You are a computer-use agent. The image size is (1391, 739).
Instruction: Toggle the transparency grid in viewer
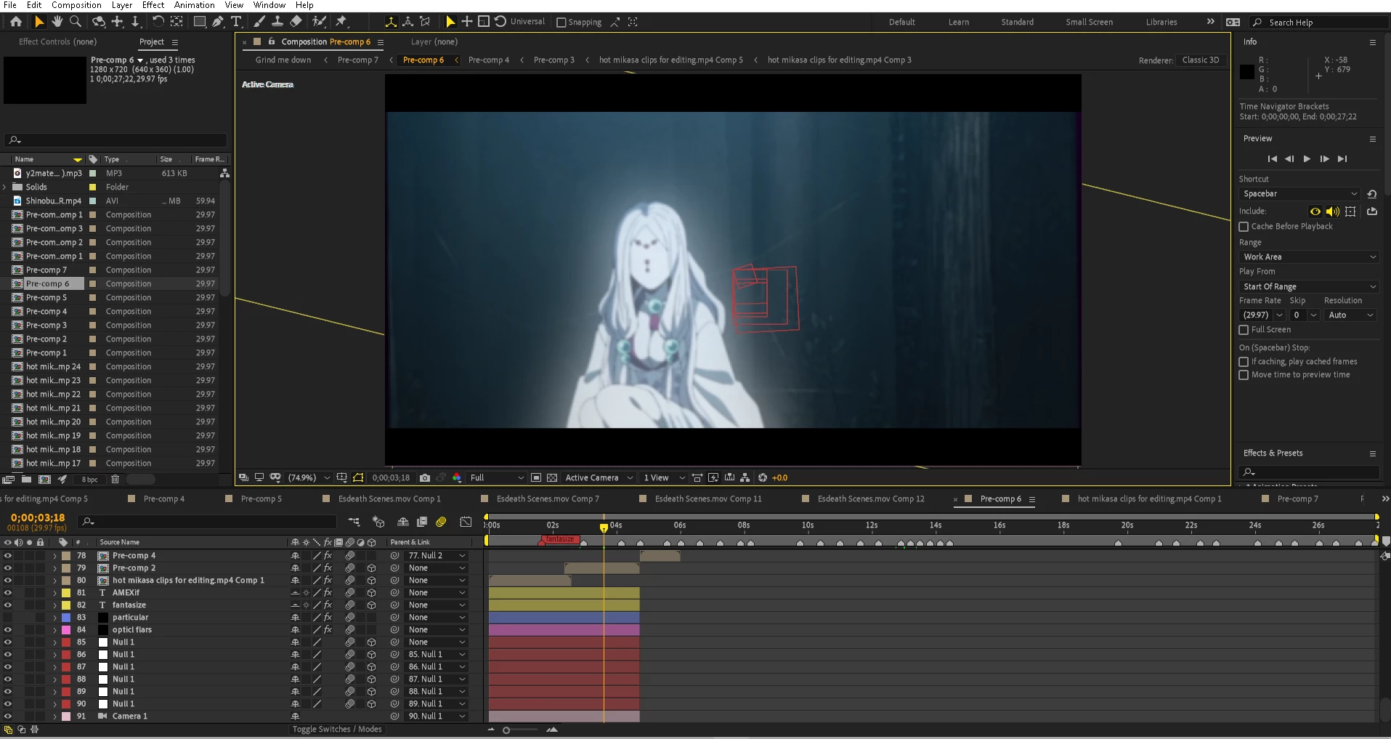pos(552,477)
